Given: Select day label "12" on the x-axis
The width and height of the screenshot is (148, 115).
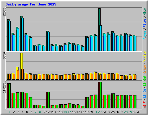Looking at the screenshot, I should click(56, 112).
